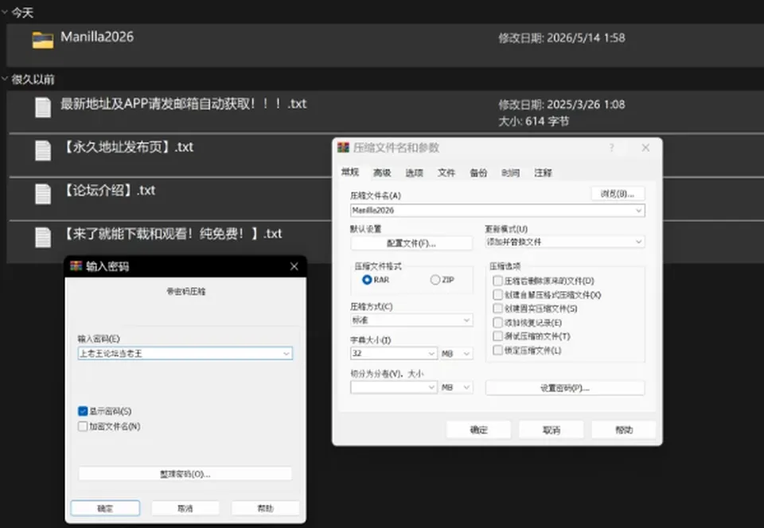Collapse the 很久以前 file group
The image size is (764, 528).
[x=5, y=79]
